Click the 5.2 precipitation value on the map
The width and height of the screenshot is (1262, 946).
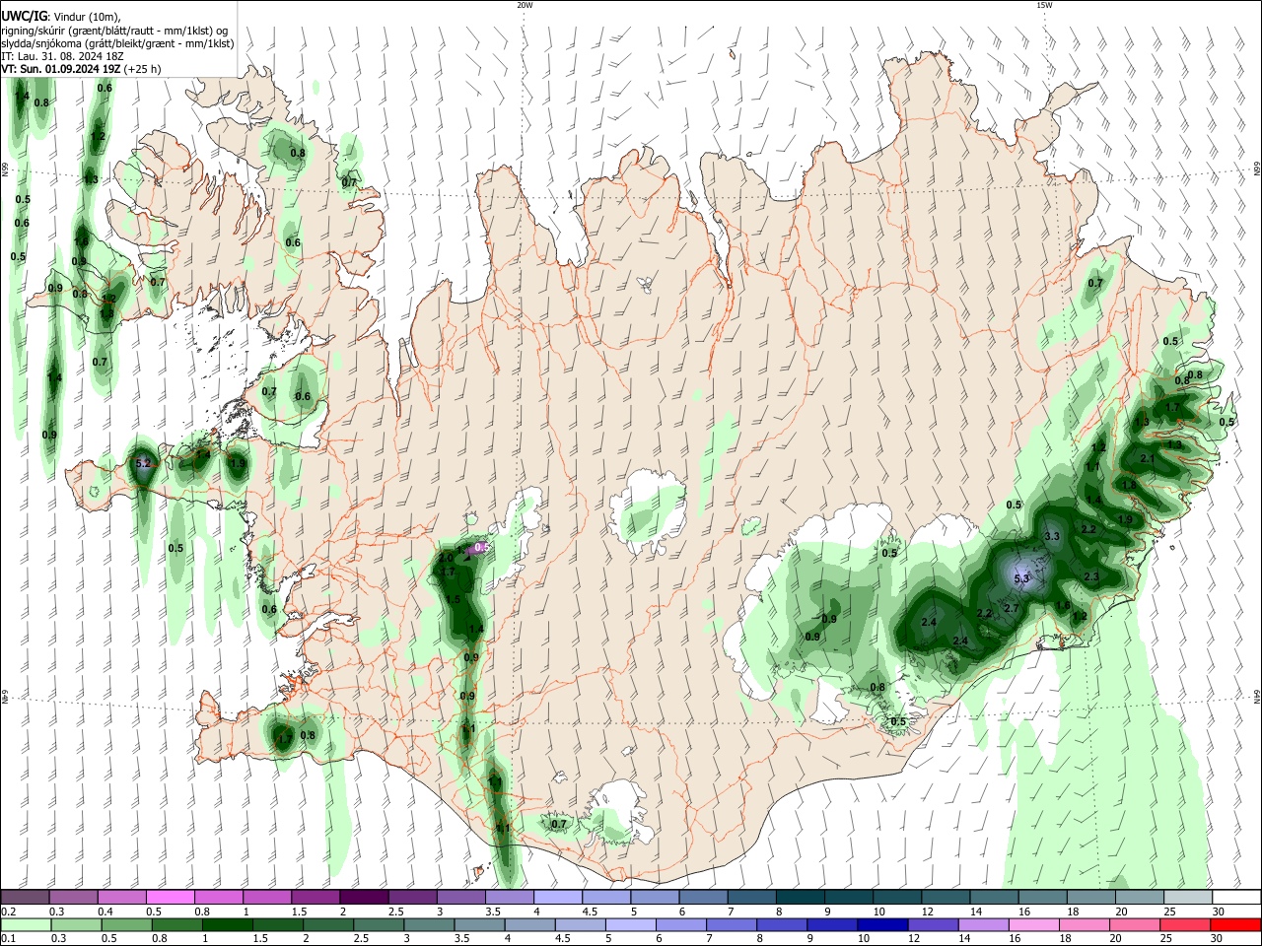(143, 463)
